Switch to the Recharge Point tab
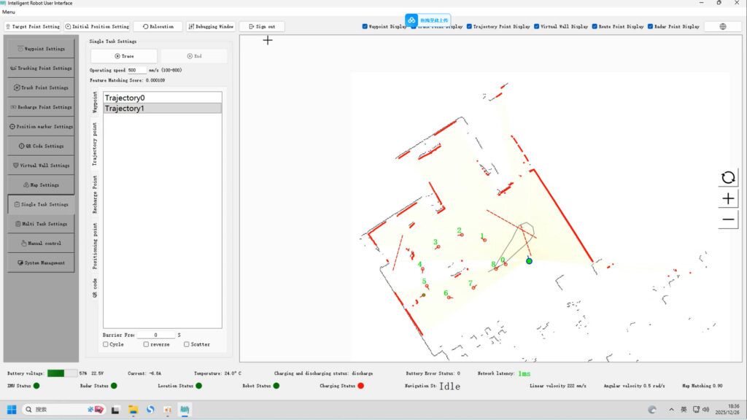The height and width of the screenshot is (420, 747). (x=95, y=194)
